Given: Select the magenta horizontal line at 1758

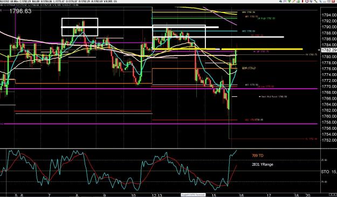Looking at the screenshot, I should click(x=161, y=124).
